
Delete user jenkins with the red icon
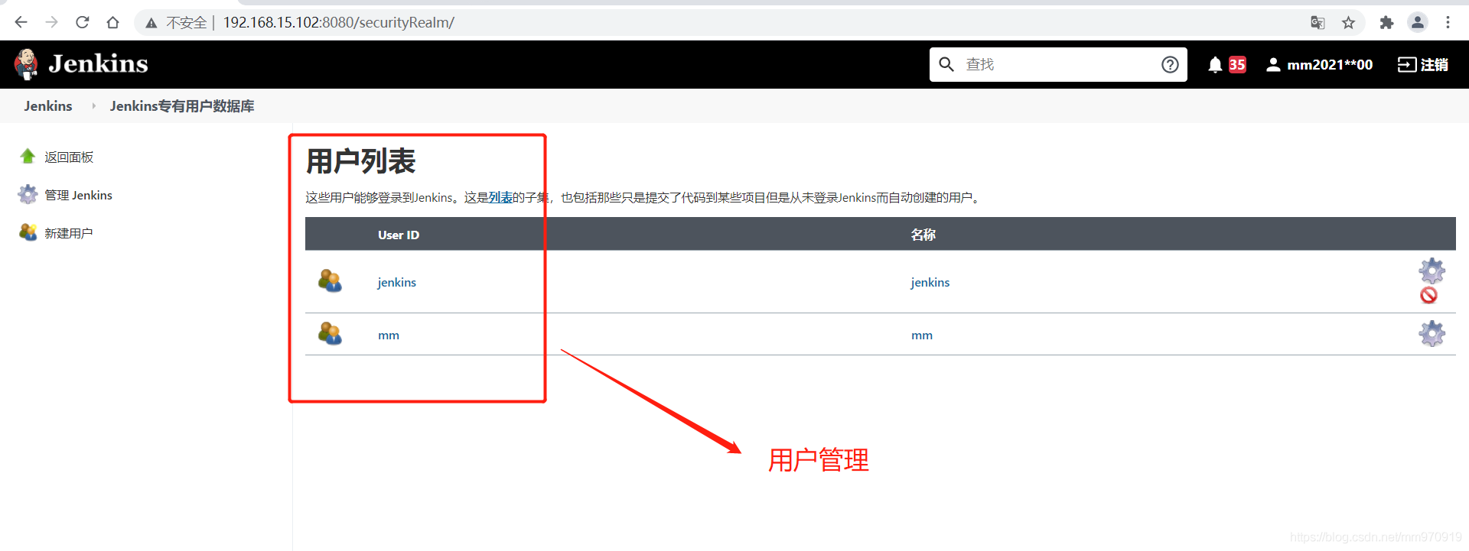(1429, 296)
